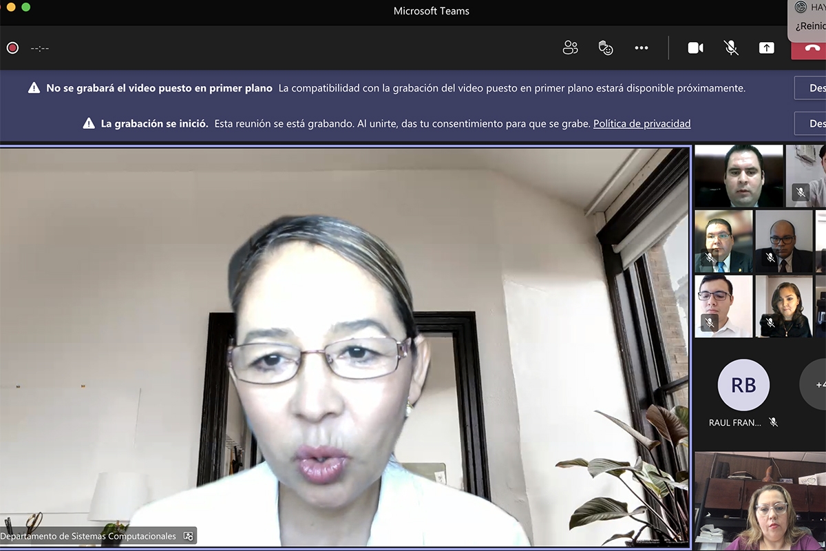Click the mute icon on the bald participant tile
This screenshot has width=826, height=551.
pyautogui.click(x=770, y=258)
